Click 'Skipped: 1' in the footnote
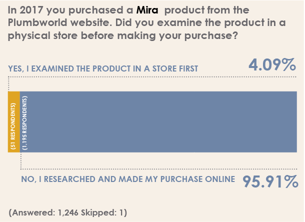 [104, 212]
